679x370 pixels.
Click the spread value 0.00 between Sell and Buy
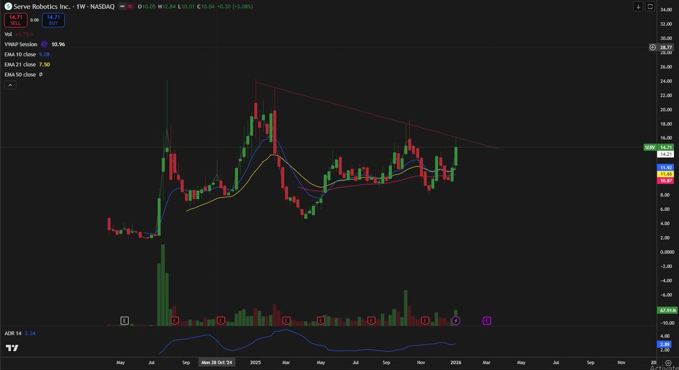34,20
